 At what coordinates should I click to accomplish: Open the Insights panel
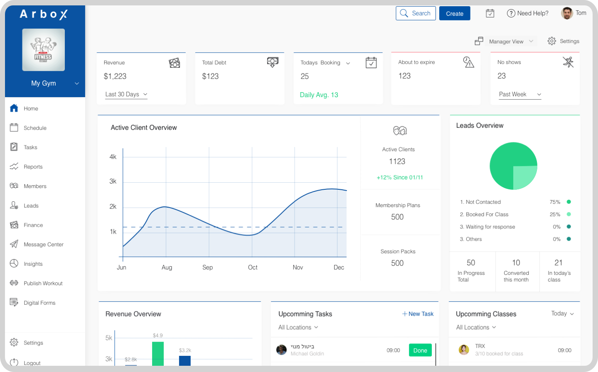pyautogui.click(x=33, y=264)
